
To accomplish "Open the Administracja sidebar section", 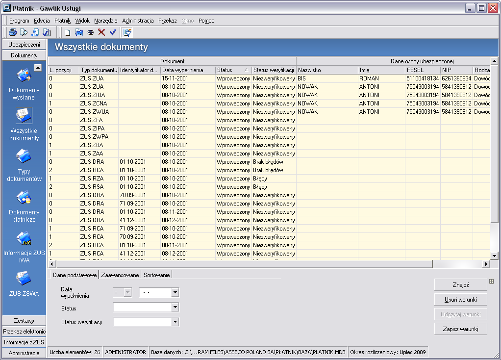I will pyautogui.click(x=24, y=353).
